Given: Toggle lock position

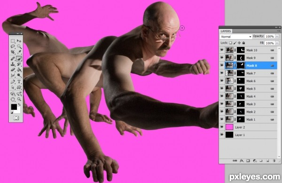Looking at the screenshot, I should tap(239, 43).
